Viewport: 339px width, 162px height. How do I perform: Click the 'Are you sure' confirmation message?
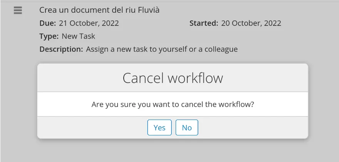pos(173,104)
